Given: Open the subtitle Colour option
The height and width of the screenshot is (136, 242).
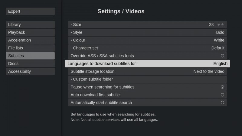Looking at the screenshot, I should pyautogui.click(x=147, y=40).
